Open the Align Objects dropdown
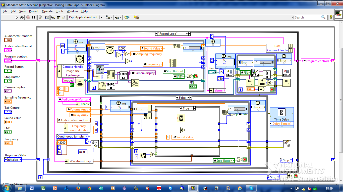This screenshot has height=192, width=343. (x=109, y=17)
